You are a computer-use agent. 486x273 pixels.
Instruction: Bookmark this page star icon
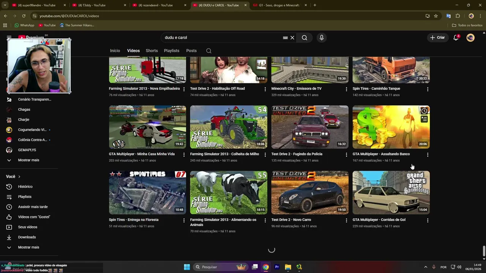[436, 16]
